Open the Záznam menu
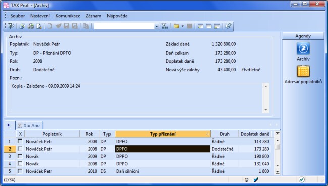The width and height of the screenshot is (328, 186). click(93, 16)
